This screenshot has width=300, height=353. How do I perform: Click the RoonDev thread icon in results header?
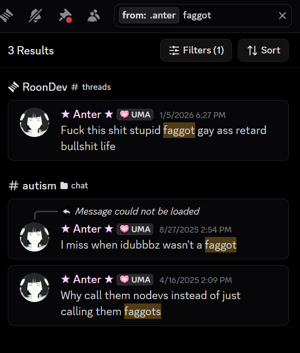14,87
